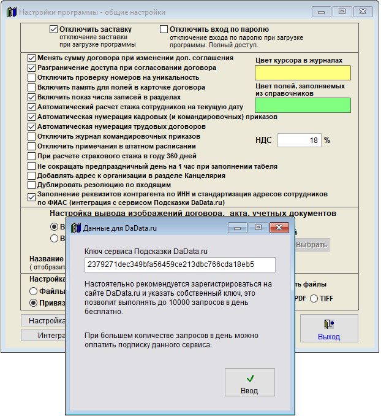Toggle 'Разграничение доступа при согласовании договора'
The image size is (381, 416).
pos(31,67)
